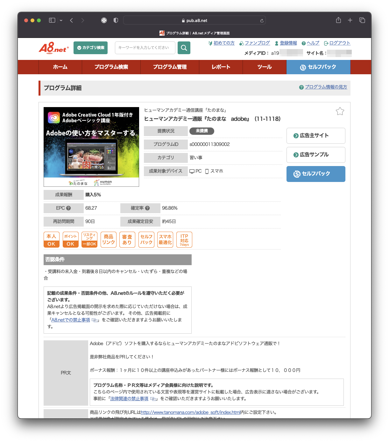Click the extension icon beside the shield
The image size is (389, 442).
(104, 20)
